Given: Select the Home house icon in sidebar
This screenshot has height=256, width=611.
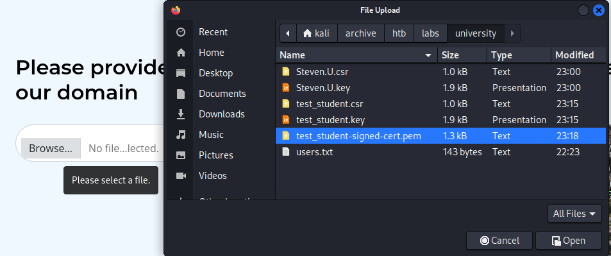Looking at the screenshot, I should [181, 53].
